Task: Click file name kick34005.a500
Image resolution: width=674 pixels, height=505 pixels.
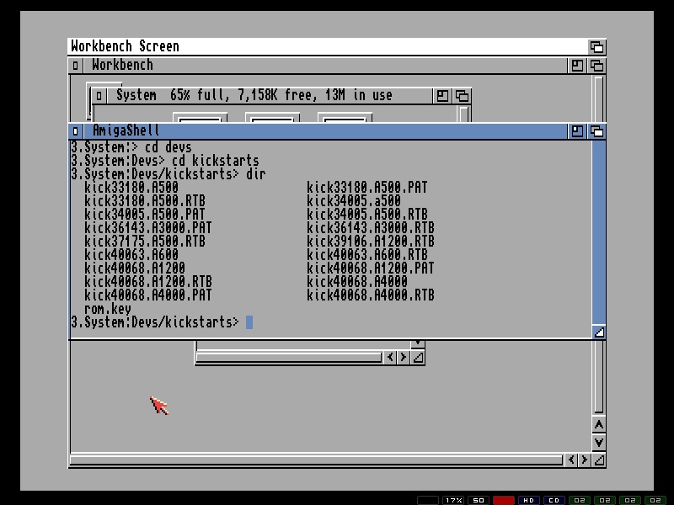Action: pos(354,201)
